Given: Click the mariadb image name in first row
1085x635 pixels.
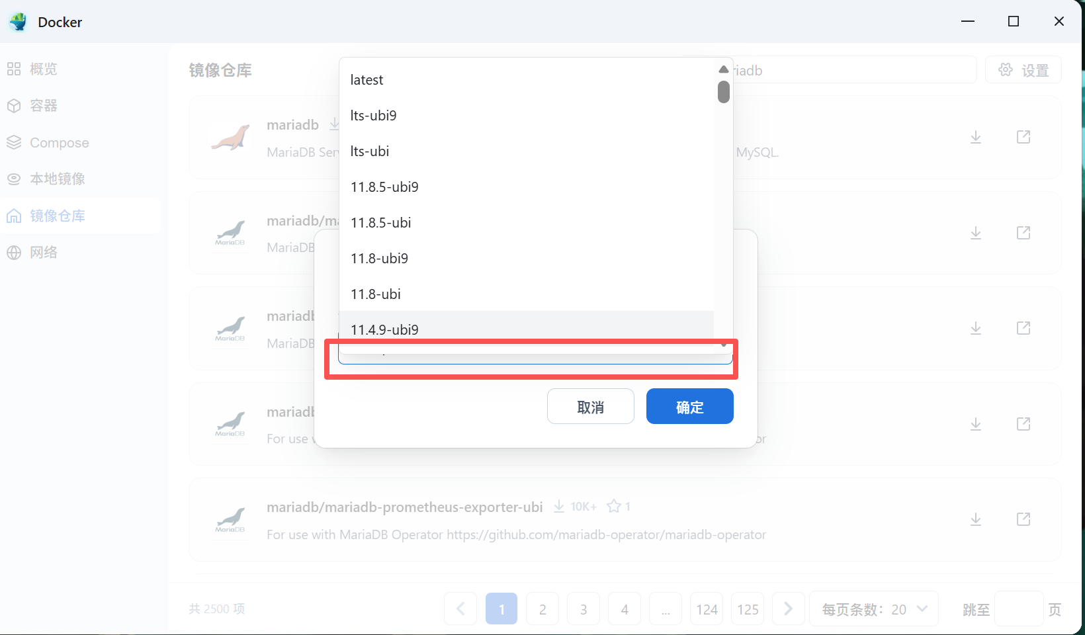Looking at the screenshot, I should (293, 124).
